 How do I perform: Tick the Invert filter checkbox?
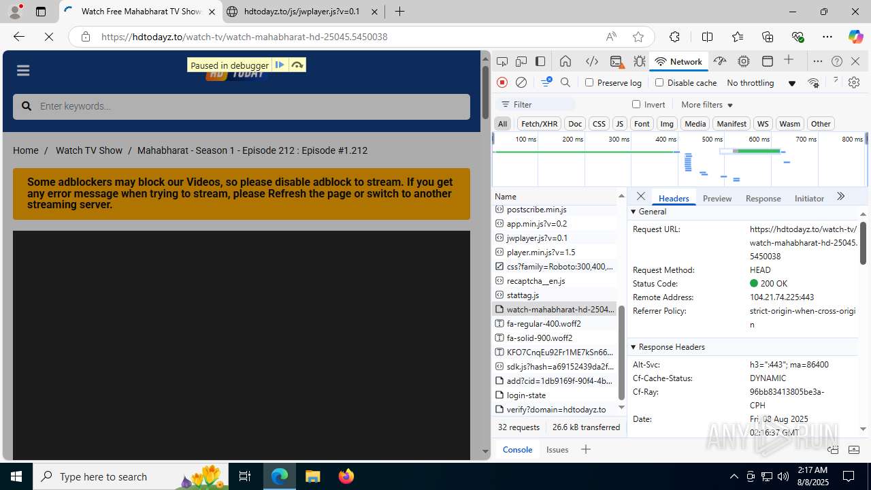[636, 104]
